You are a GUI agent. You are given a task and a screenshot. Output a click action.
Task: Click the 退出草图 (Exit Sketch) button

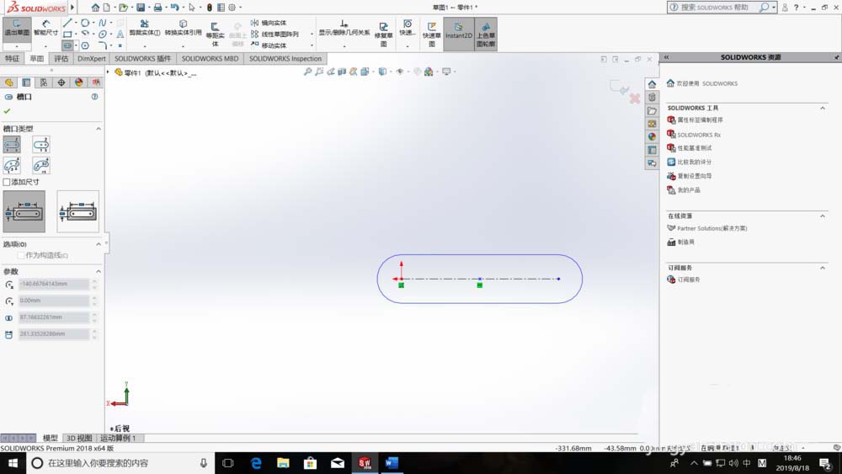tap(17, 28)
